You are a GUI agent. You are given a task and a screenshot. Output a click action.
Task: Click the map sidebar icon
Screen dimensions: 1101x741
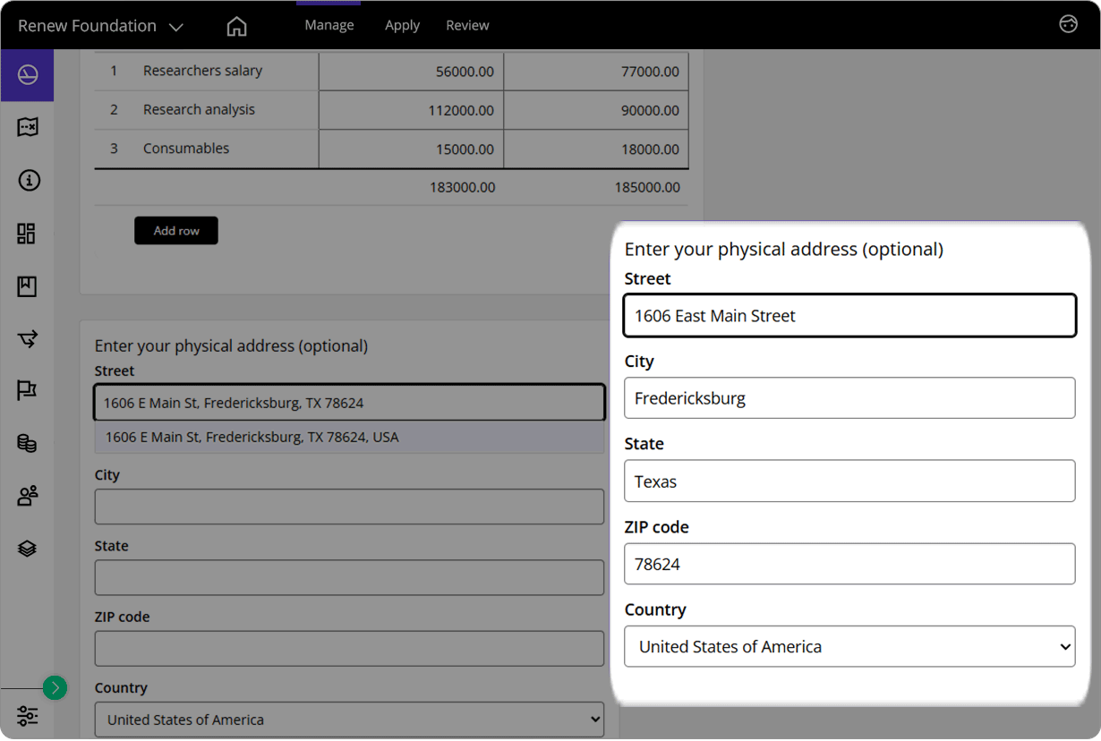[28, 127]
